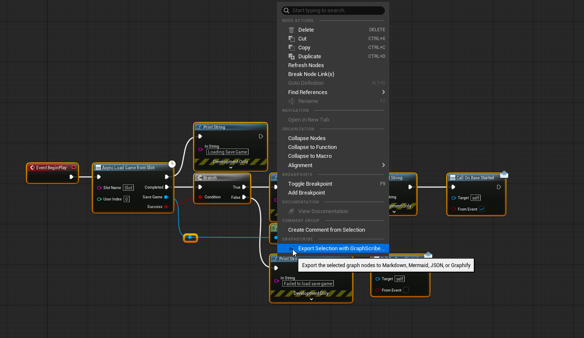Open the Alignment submenu arrow
584x338 pixels.
pyautogui.click(x=383, y=165)
